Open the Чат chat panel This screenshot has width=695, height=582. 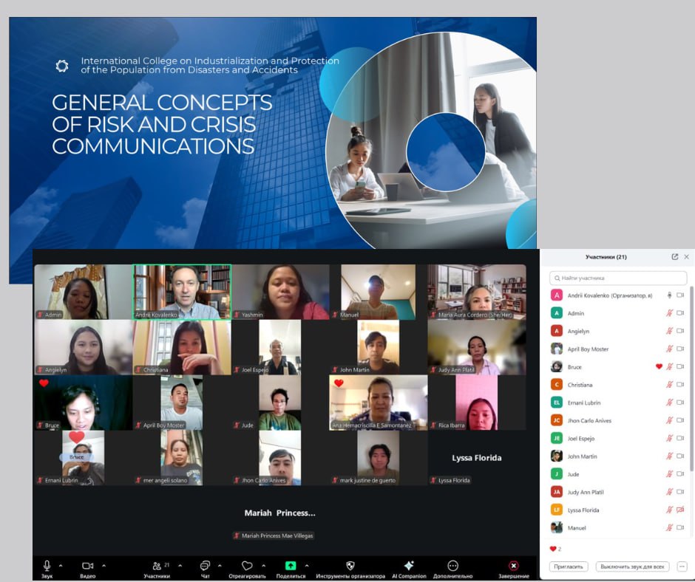point(205,565)
